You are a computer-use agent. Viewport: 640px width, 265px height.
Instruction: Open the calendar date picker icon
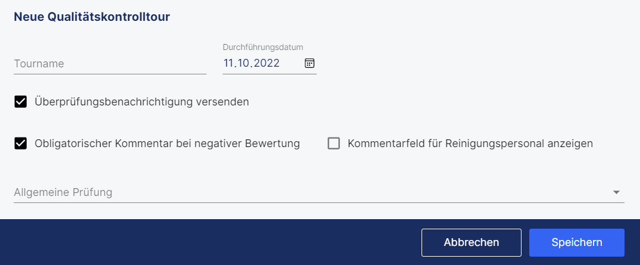[x=310, y=63]
